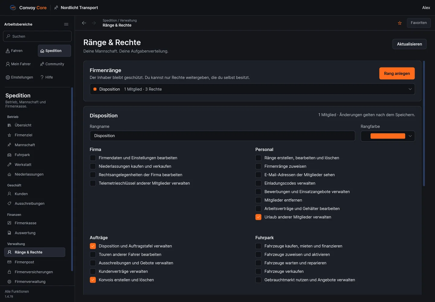
Task: Open the Disposition rank selector dropdown
Action: point(252,89)
